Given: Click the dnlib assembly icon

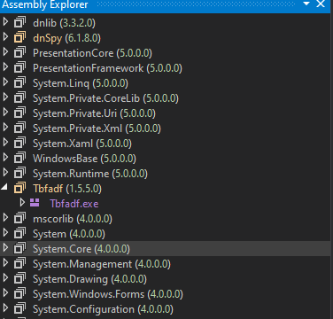Looking at the screenshot, I should pyautogui.click(x=19, y=23).
